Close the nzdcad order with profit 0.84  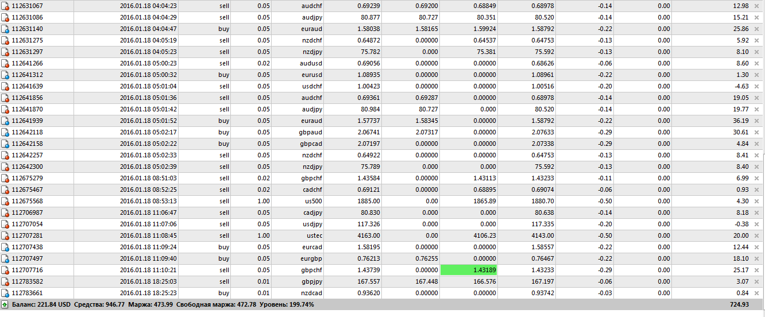click(x=757, y=293)
